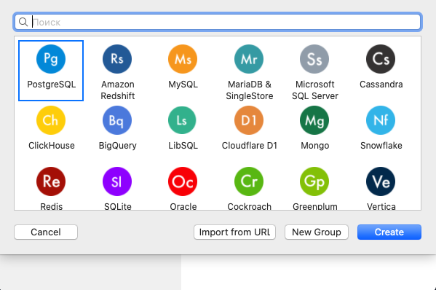Select the PostgreSQL Pg icon
Viewport: 436px width, 290px height.
(x=51, y=59)
